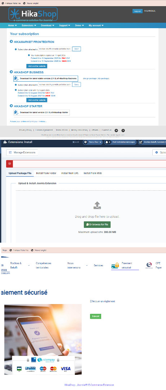Screen dimensions: 166x390
Task: Open the Home menu
Action: (x=12, y=25)
